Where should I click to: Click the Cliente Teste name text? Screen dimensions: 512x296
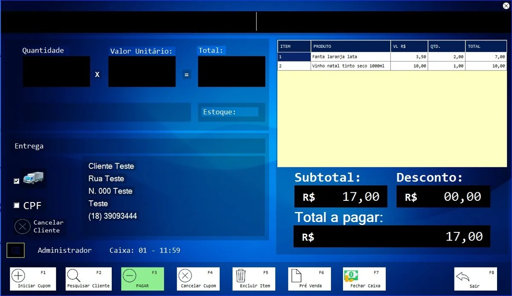click(111, 166)
